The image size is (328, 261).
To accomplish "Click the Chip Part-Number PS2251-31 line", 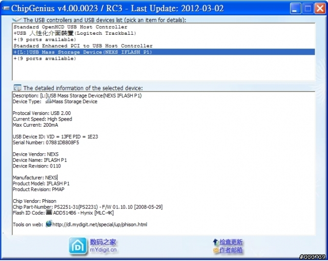I will 88,207.
